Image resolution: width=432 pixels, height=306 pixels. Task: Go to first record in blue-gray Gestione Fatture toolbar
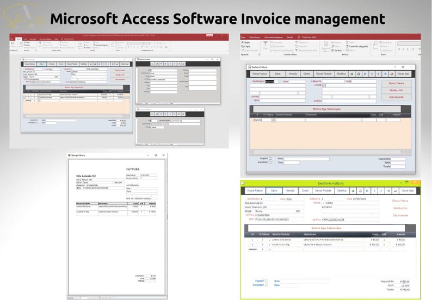coord(365,74)
